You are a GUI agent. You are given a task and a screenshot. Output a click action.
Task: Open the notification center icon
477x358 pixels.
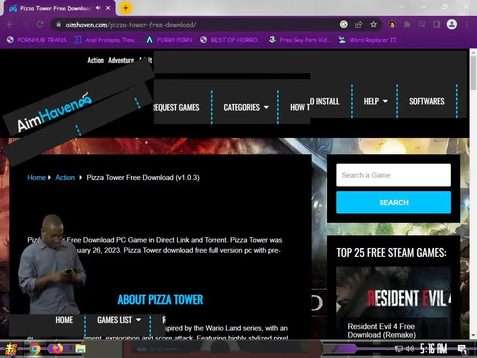tap(462, 349)
